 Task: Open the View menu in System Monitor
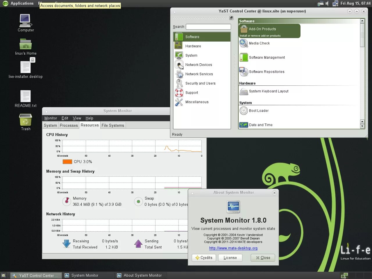tap(77, 118)
